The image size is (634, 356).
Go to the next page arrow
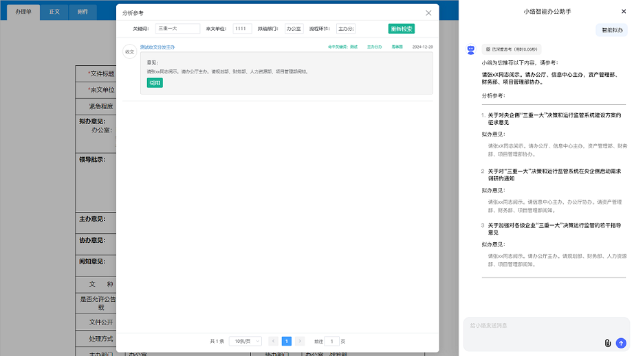click(x=300, y=341)
